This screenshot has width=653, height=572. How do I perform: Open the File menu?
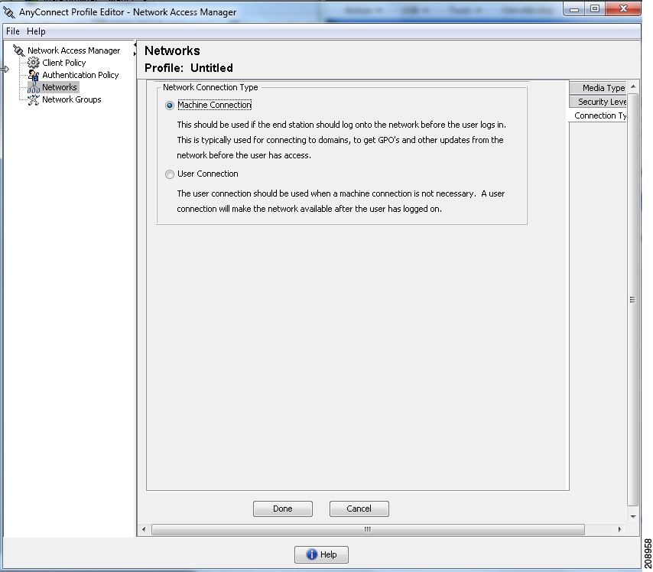tap(12, 31)
